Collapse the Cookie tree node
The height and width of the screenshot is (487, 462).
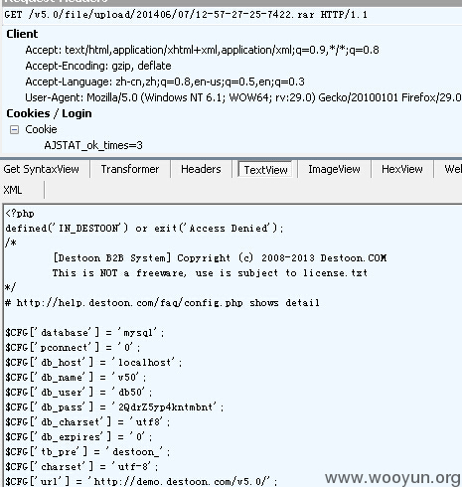pyautogui.click(x=14, y=129)
